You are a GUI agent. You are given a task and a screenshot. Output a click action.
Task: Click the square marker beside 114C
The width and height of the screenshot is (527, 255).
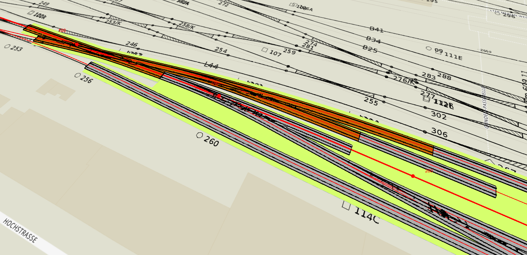(x=346, y=205)
